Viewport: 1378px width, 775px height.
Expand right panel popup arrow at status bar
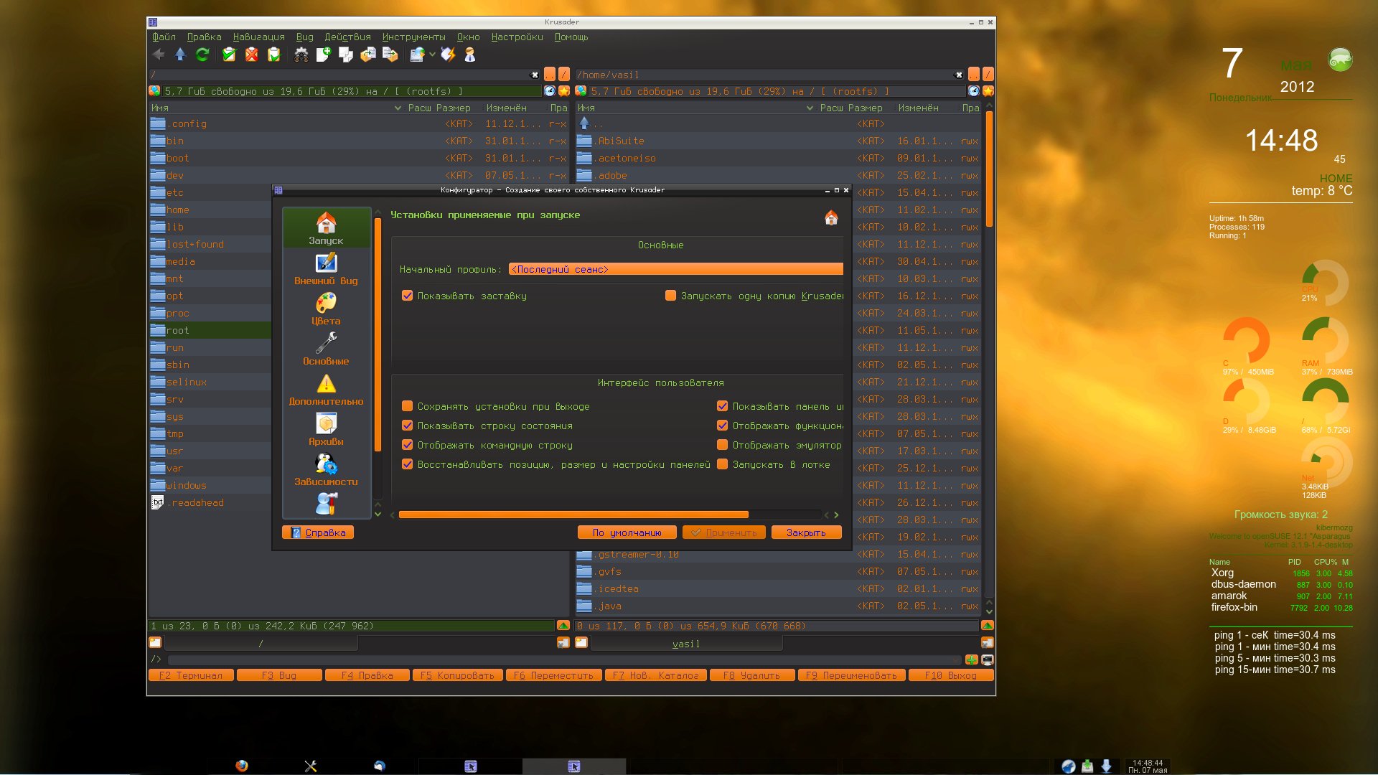tap(988, 626)
